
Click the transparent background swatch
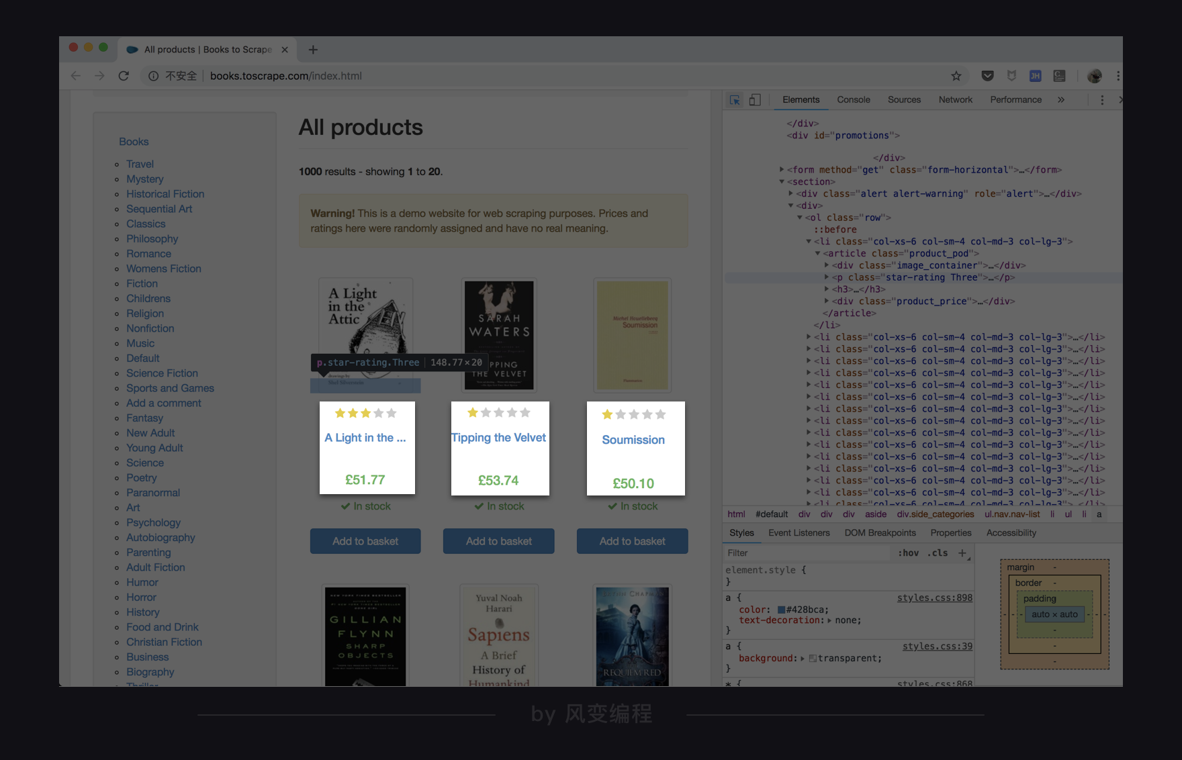[813, 659]
